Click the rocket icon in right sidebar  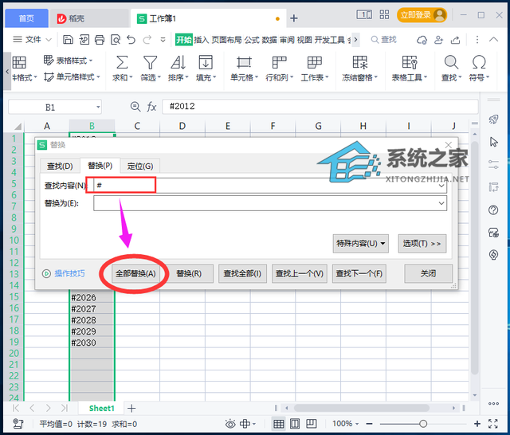tap(493, 120)
